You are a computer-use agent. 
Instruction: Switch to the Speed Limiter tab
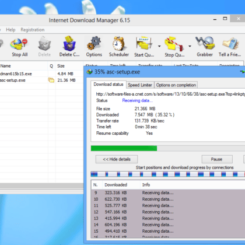click(x=140, y=85)
